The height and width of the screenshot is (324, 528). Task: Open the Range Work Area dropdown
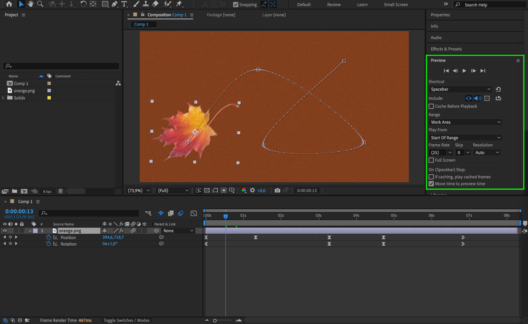[465, 122]
